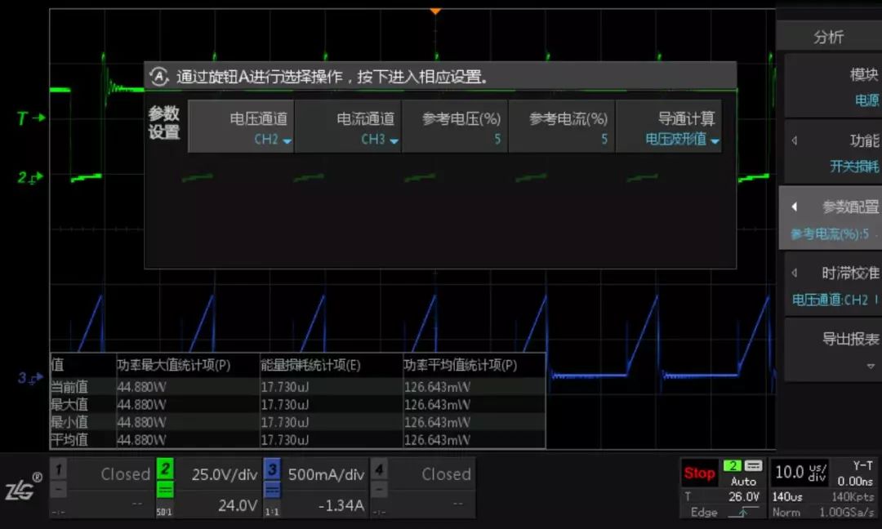Click the ZLG logo icon
The width and height of the screenshot is (882, 529).
tap(23, 487)
